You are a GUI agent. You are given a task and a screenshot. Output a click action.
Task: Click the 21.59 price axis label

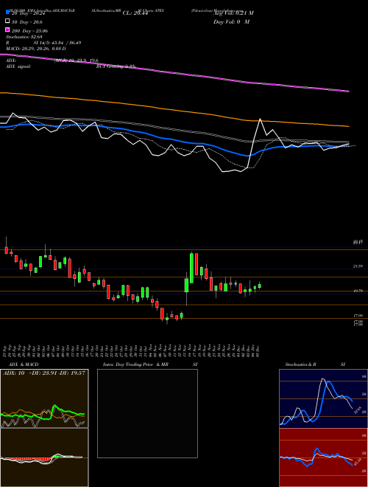[358, 266]
